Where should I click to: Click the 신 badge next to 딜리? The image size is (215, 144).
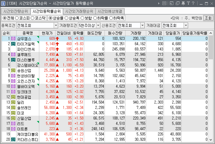coord(13,102)
